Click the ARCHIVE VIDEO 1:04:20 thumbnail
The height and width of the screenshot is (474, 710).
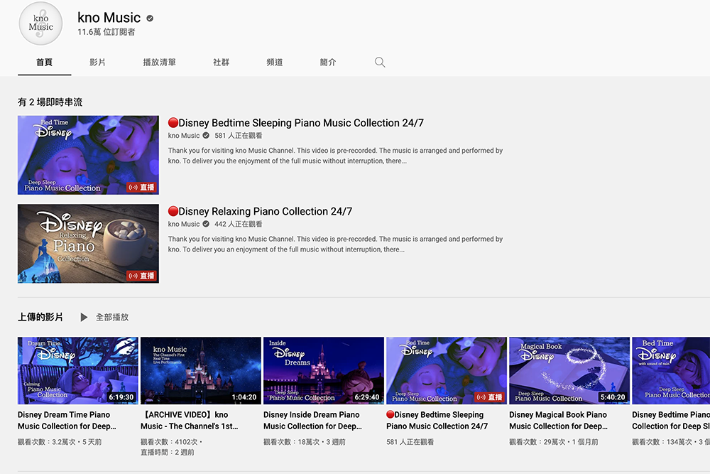click(201, 370)
